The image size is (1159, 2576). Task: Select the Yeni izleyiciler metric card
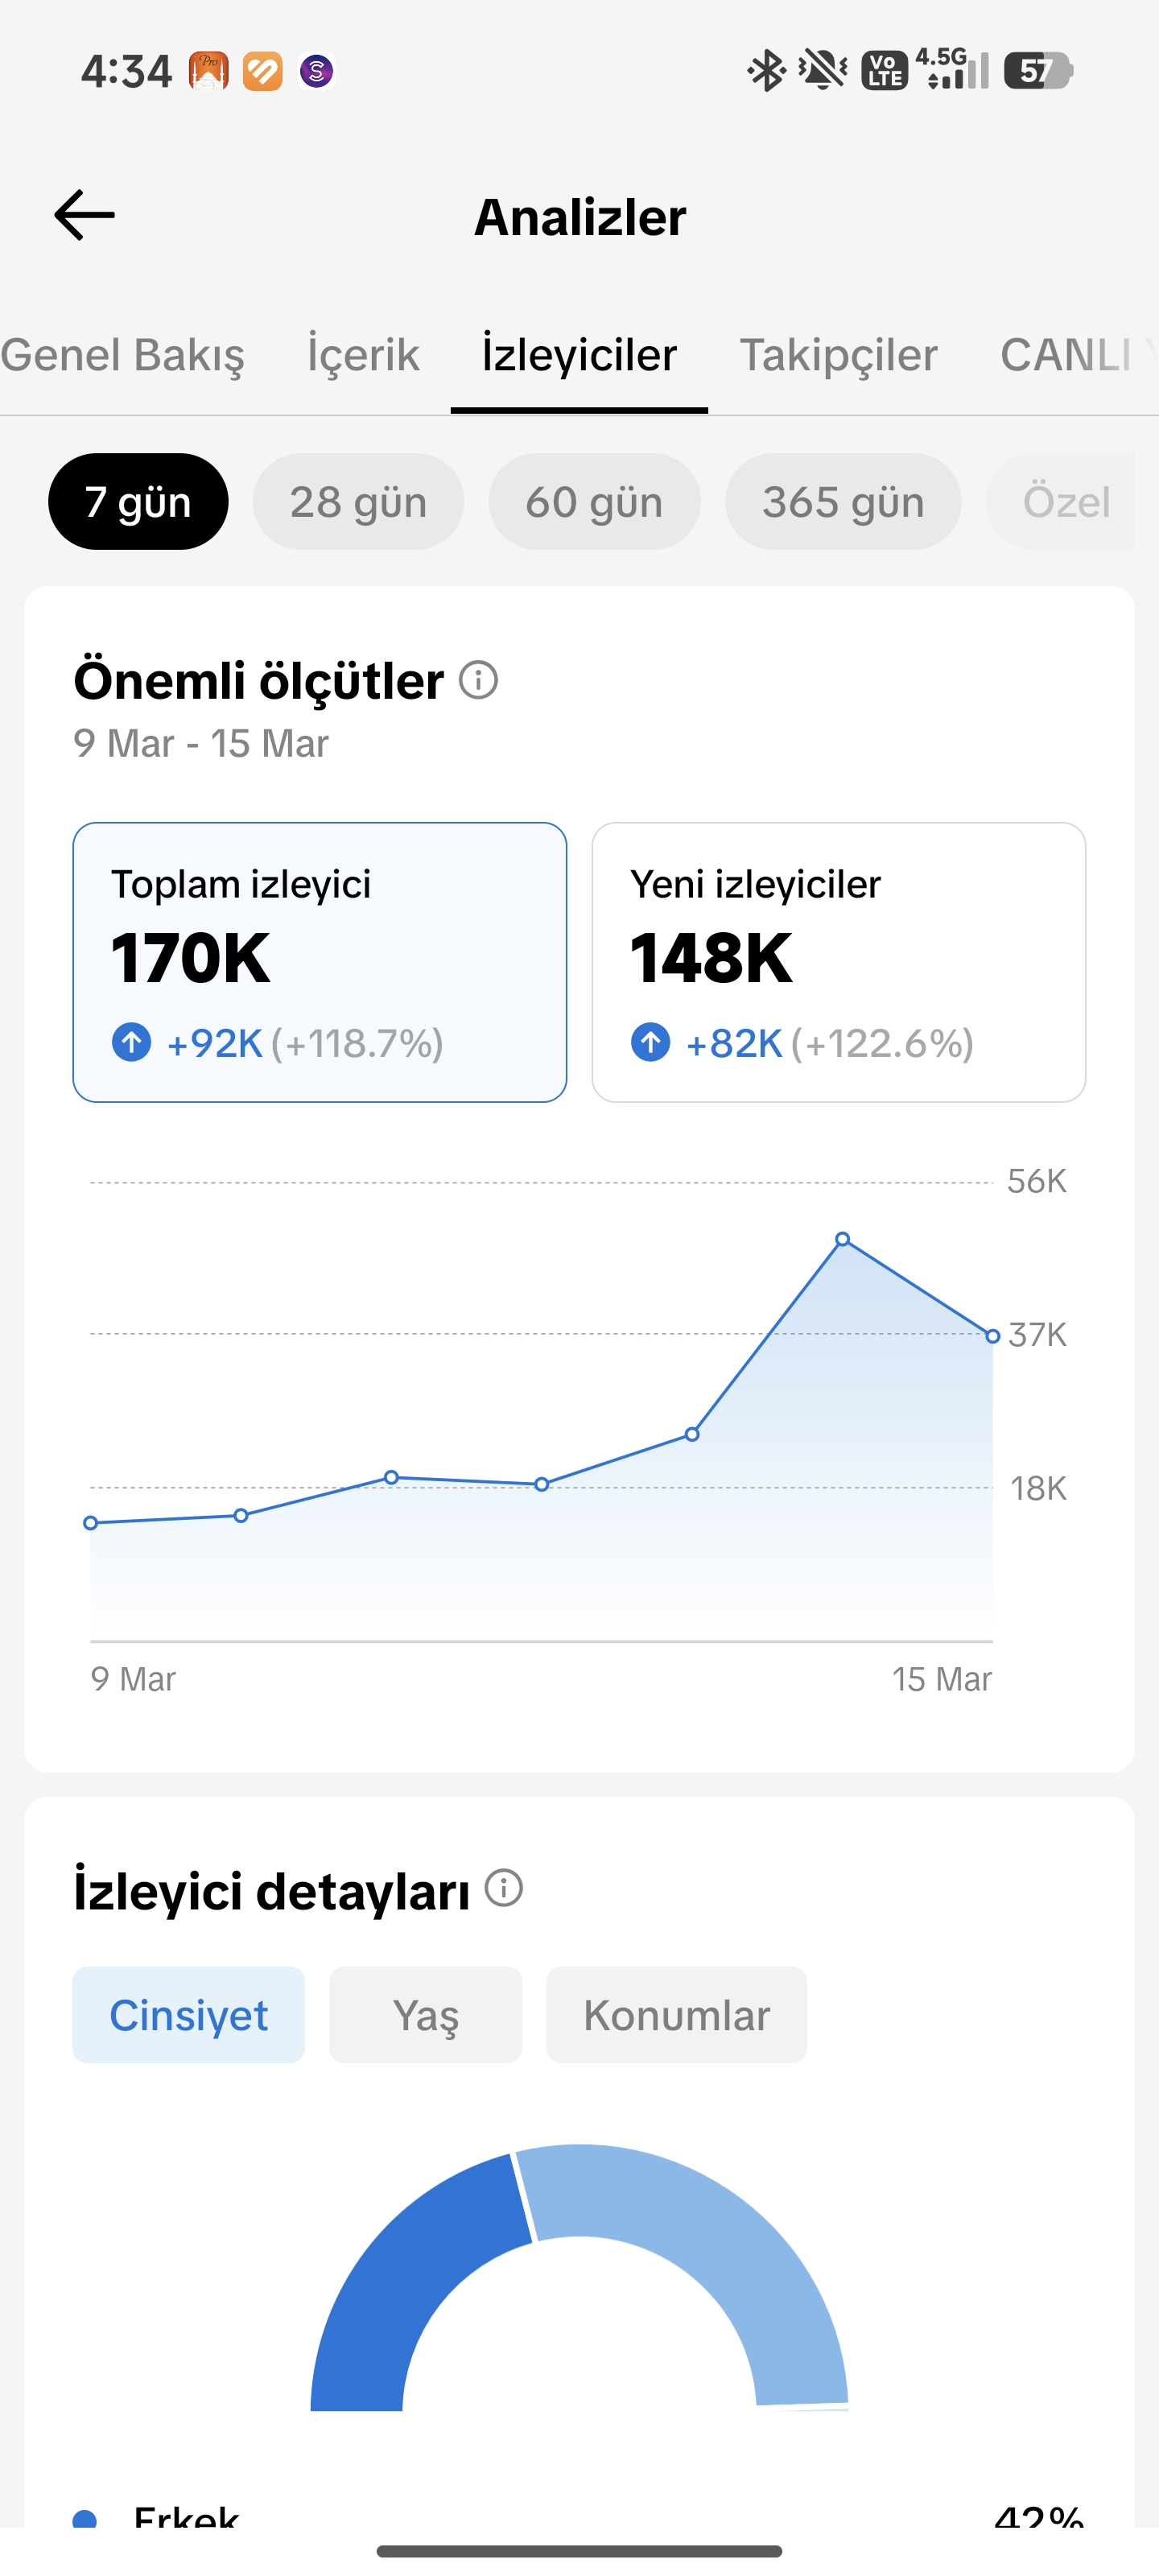(838, 962)
